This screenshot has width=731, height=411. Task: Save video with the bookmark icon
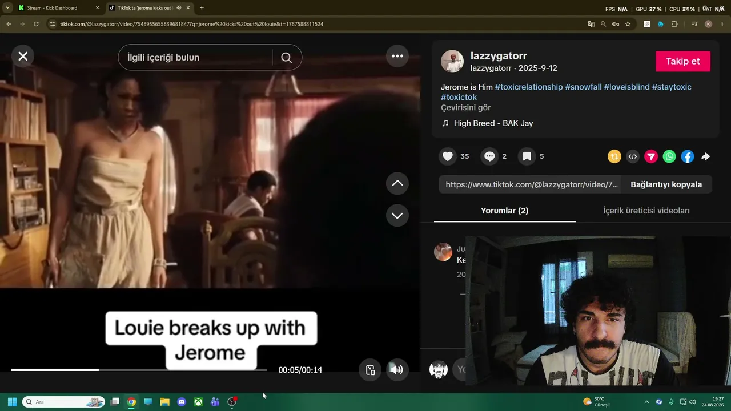527,156
